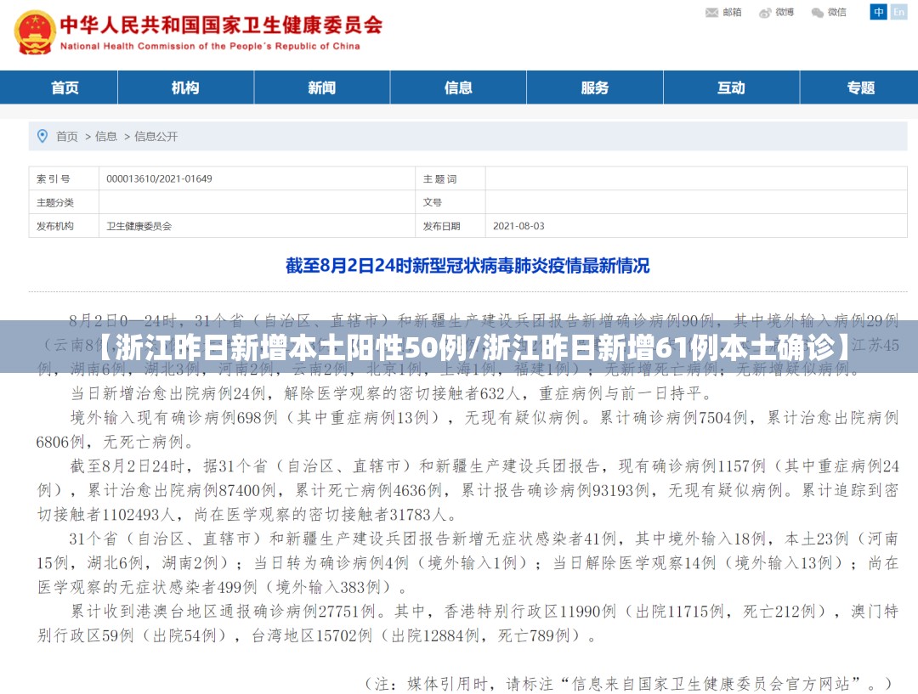Viewport: 918px width, 694px height.
Task: Open the 专题 navigation menu
Action: 859,87
